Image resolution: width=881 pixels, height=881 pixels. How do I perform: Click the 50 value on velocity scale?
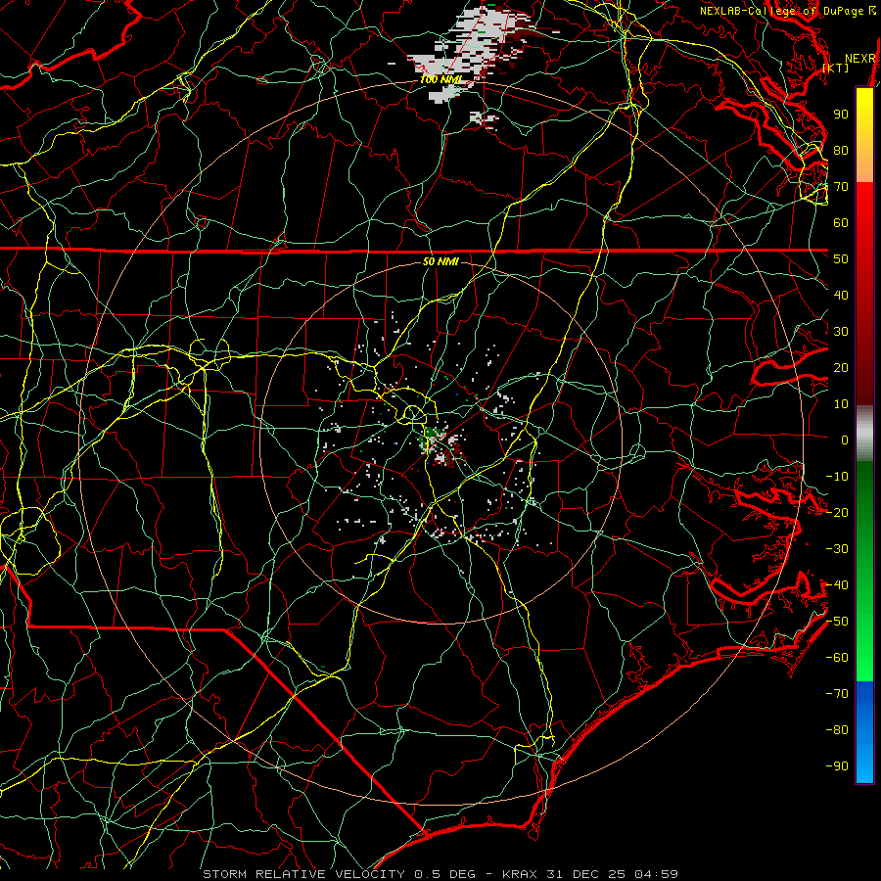pyautogui.click(x=841, y=259)
